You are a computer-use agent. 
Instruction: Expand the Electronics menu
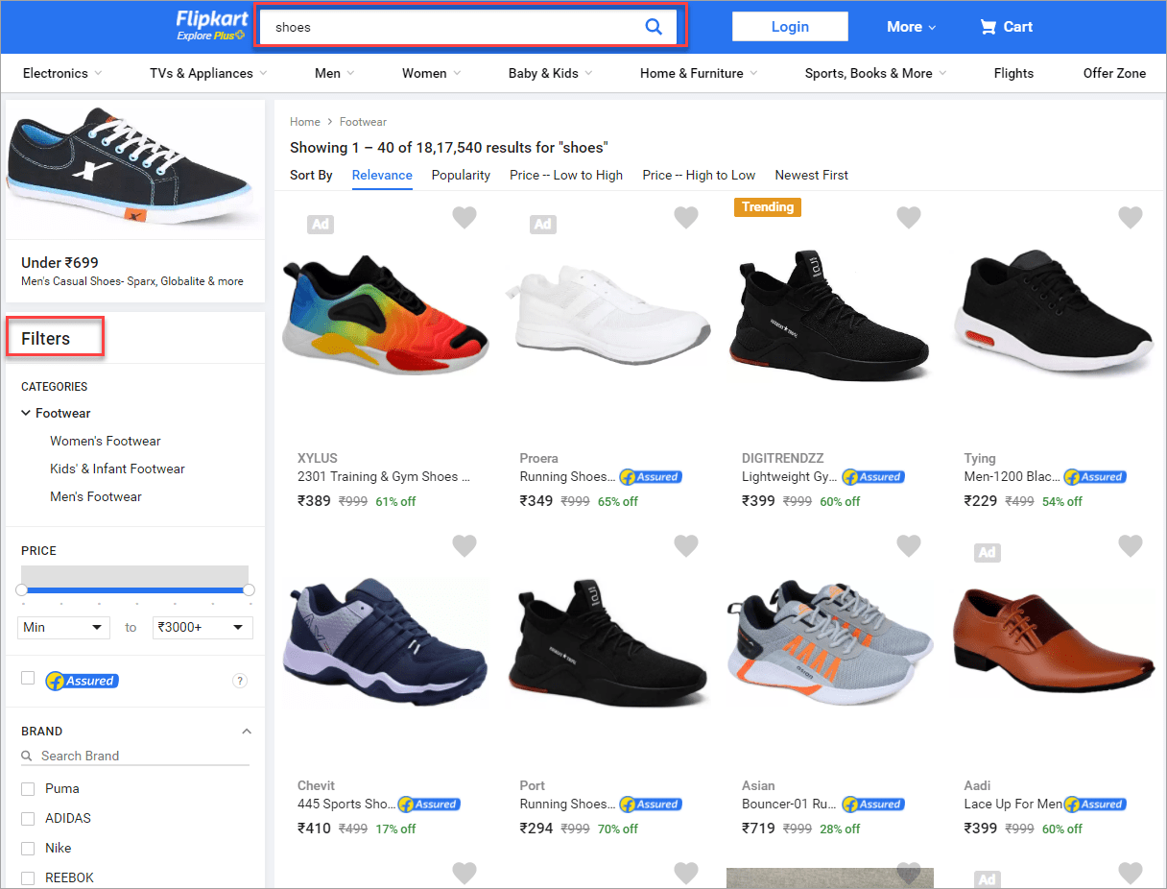[61, 73]
